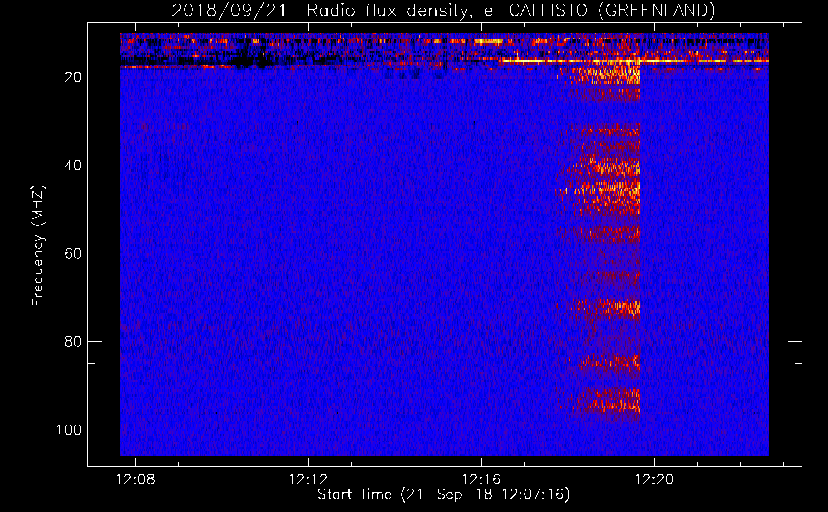The image size is (828, 512).
Task: Click the '12:08' time tick label
Action: point(135,480)
